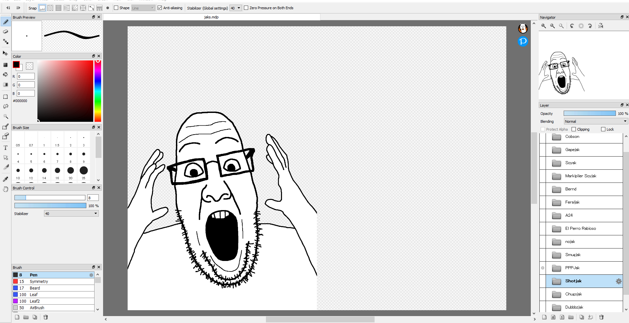Select the Beard brush from the list
The height and width of the screenshot is (323, 629).
[x=35, y=288]
